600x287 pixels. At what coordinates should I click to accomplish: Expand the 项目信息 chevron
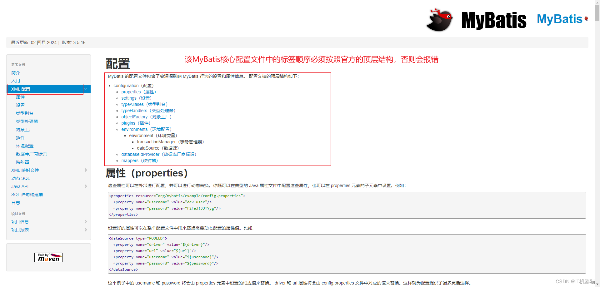tap(86, 222)
